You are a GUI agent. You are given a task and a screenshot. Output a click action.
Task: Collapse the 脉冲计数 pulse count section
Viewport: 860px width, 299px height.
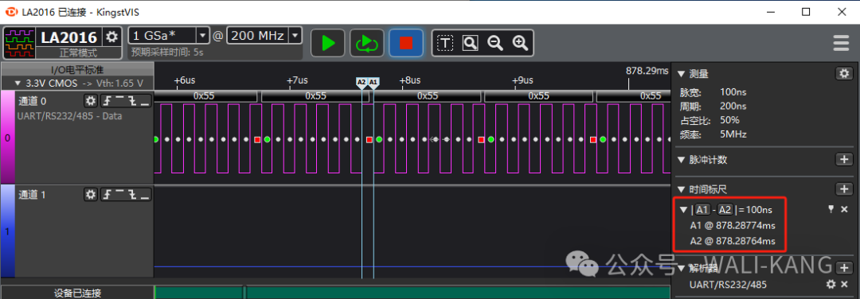click(x=682, y=160)
